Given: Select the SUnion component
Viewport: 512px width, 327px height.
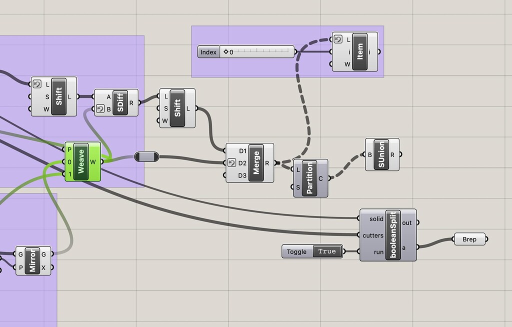Looking at the screenshot, I should [x=381, y=154].
